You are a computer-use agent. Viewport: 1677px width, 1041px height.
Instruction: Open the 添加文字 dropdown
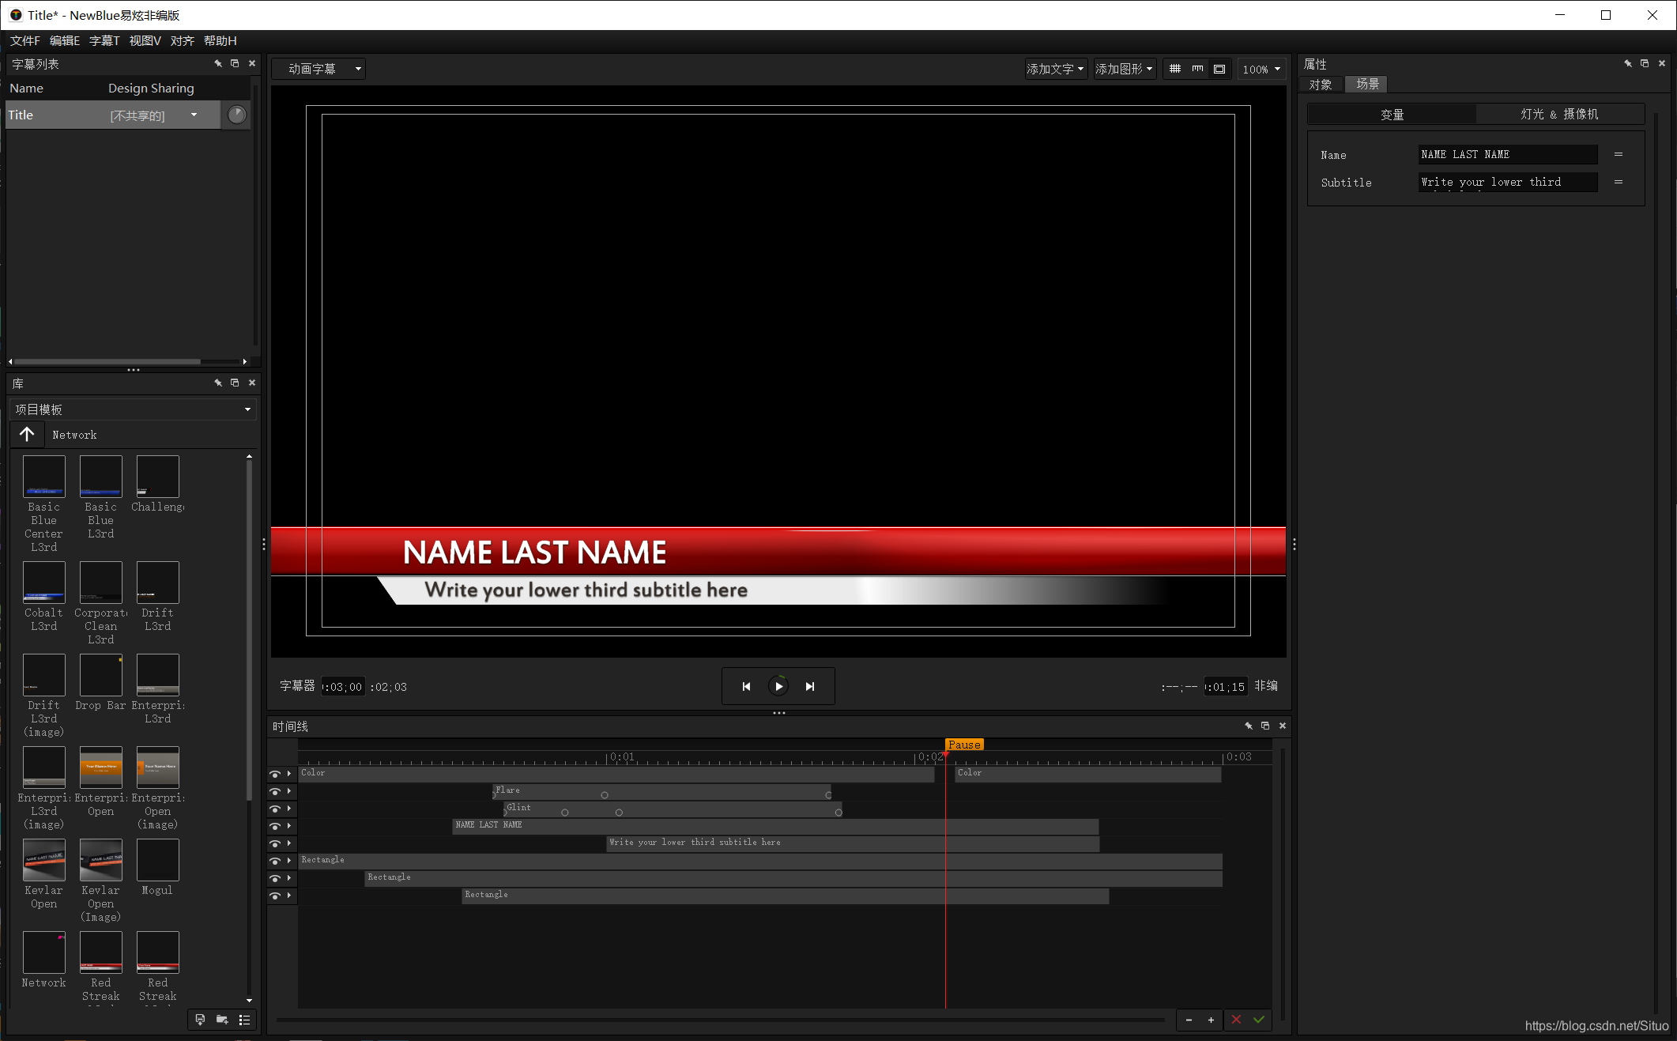click(1055, 69)
